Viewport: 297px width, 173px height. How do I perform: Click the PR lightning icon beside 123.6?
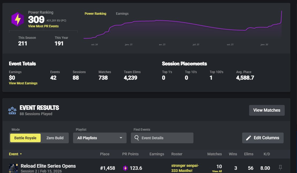coord(125,168)
